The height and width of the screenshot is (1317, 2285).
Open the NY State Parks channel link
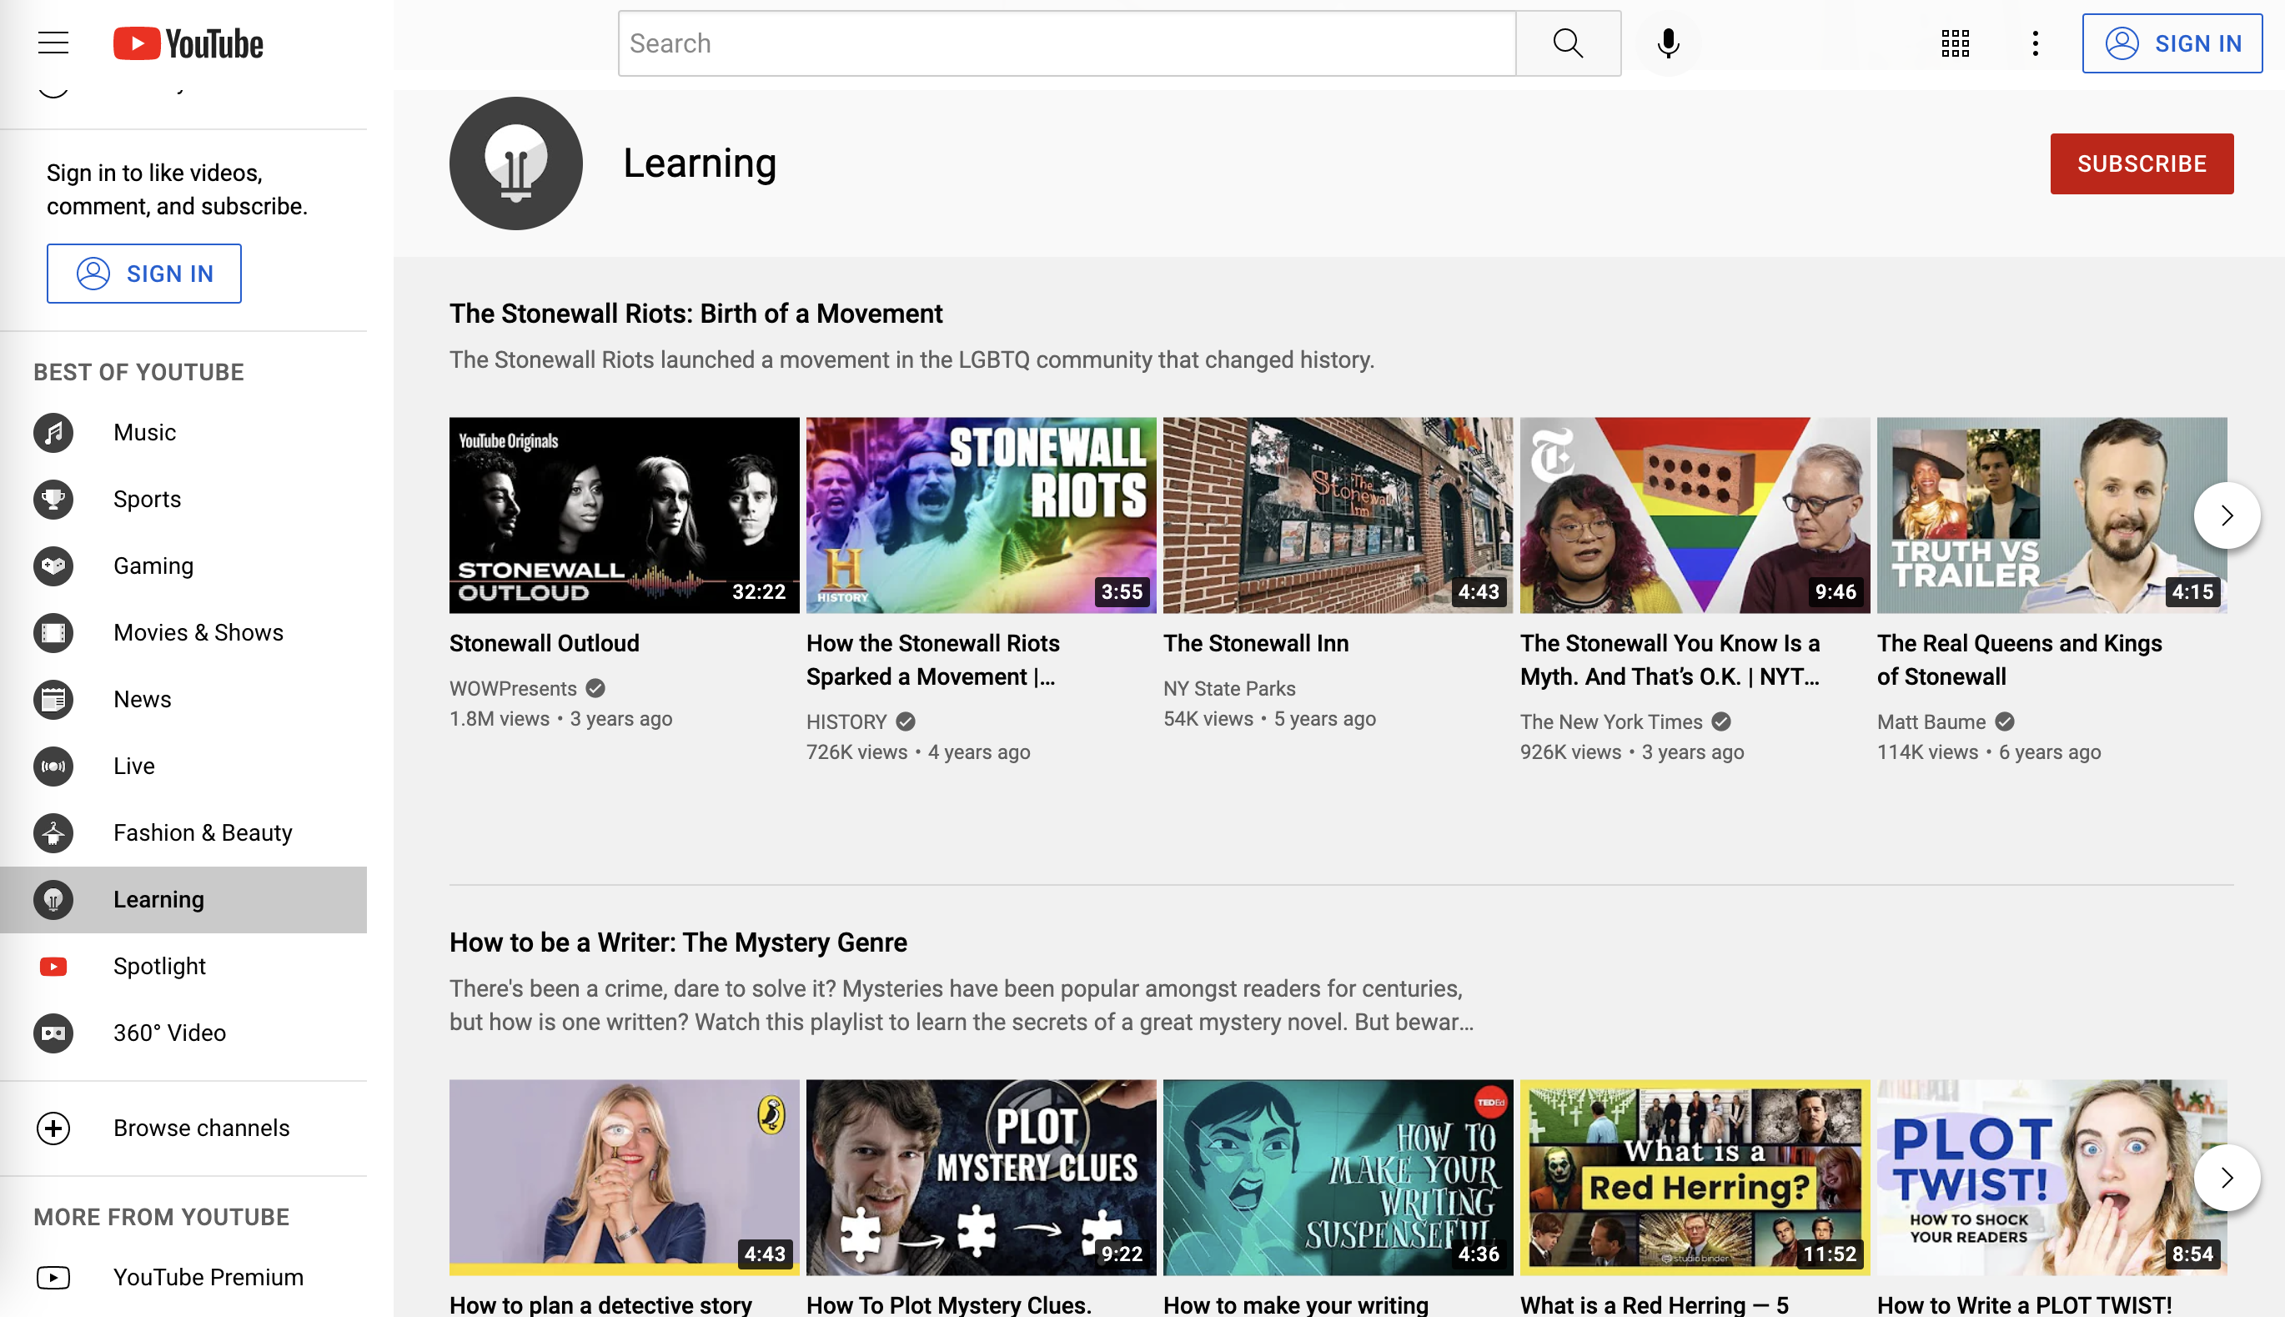pyautogui.click(x=1229, y=688)
